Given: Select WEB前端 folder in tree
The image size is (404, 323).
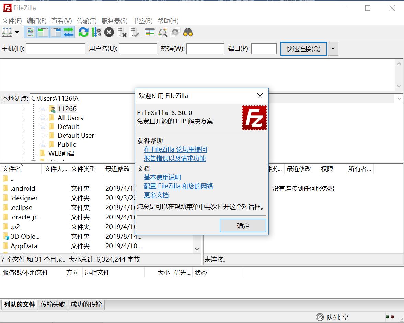Looking at the screenshot, I should pyautogui.click(x=61, y=153).
